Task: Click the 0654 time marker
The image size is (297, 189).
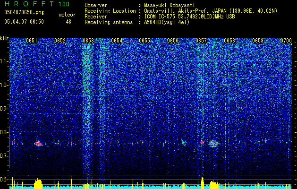Action: pyautogui.click(x=117, y=41)
